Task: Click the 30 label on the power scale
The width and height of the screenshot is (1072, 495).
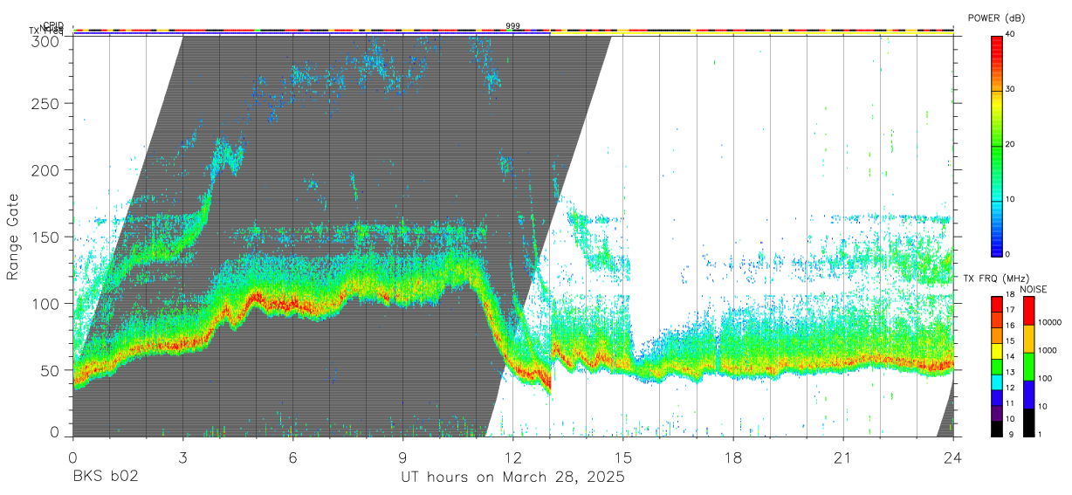Action: [x=1011, y=89]
